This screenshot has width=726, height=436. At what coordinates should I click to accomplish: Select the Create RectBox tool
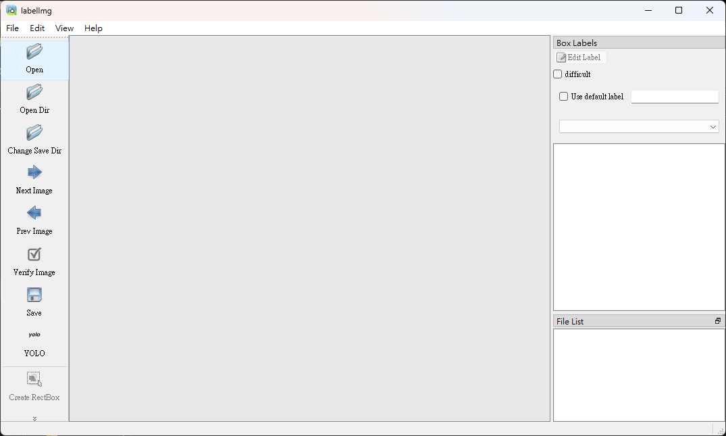coord(34,379)
